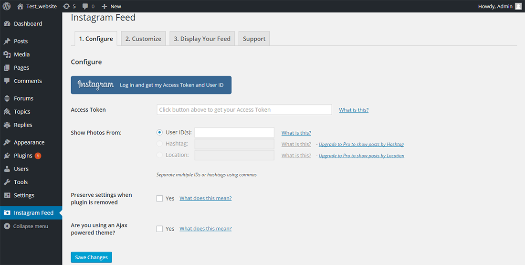
Task: Switch to 3. Display Your Feed tab
Action: [202, 39]
